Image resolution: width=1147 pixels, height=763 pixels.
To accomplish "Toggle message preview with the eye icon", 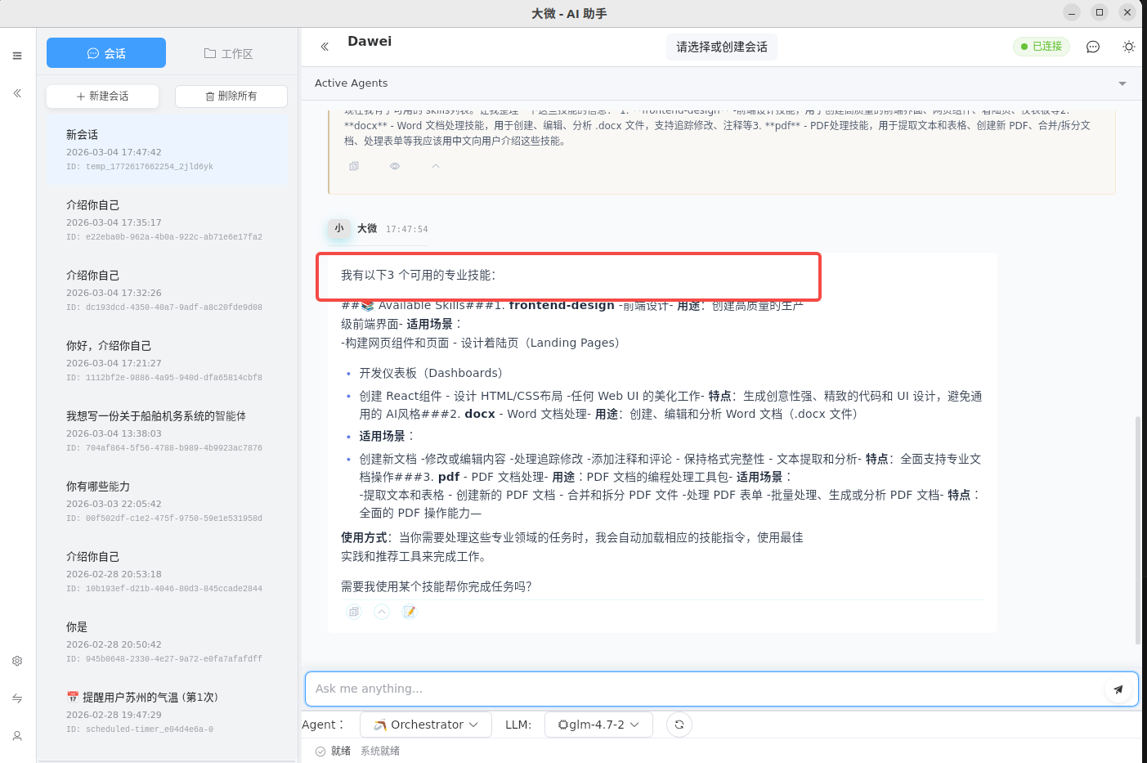I will pyautogui.click(x=394, y=165).
